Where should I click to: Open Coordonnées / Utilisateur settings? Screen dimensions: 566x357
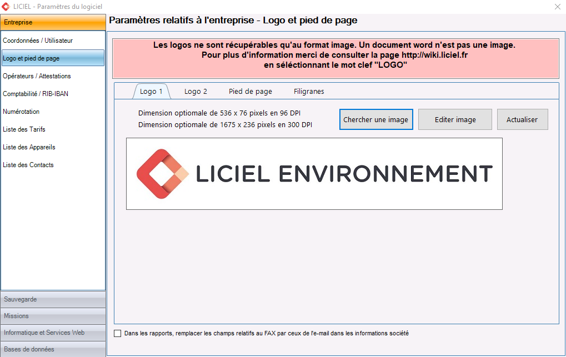(x=38, y=41)
